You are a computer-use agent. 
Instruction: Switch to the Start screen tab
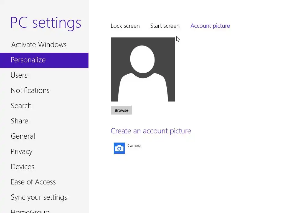(x=165, y=26)
